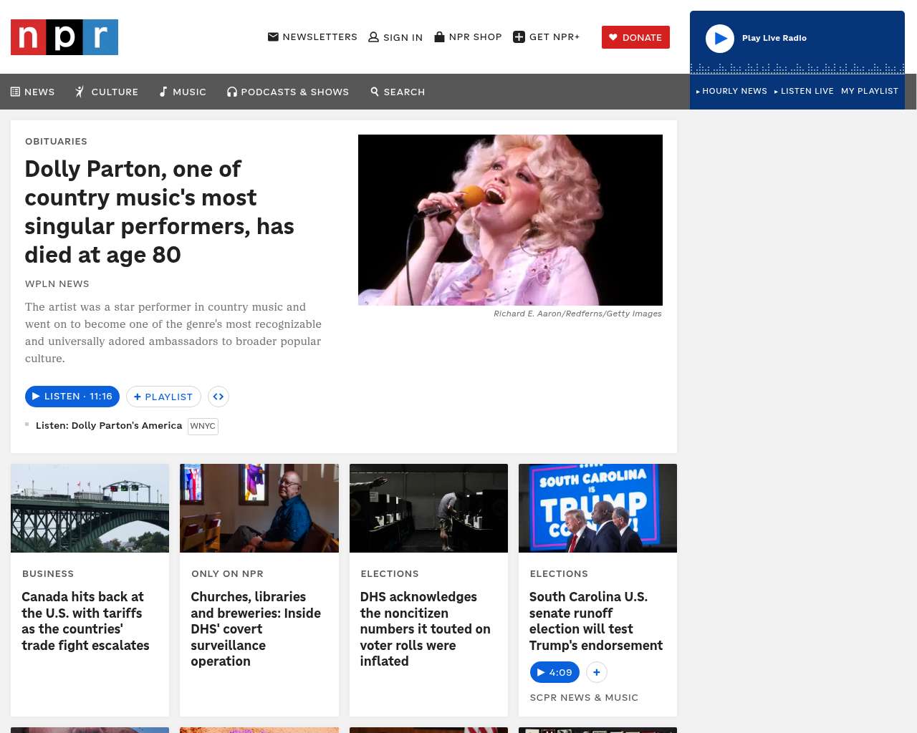
Task: Click the Newsletters envelope icon
Action: (273, 37)
